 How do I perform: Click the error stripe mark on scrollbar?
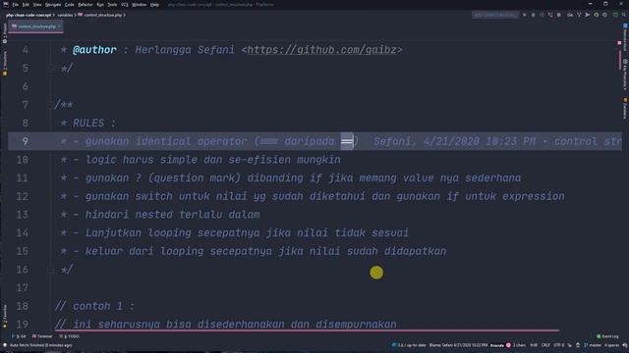pos(619,42)
